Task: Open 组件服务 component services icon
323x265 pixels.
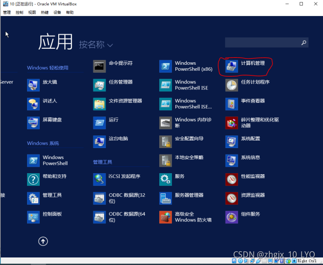Action: 232,217
